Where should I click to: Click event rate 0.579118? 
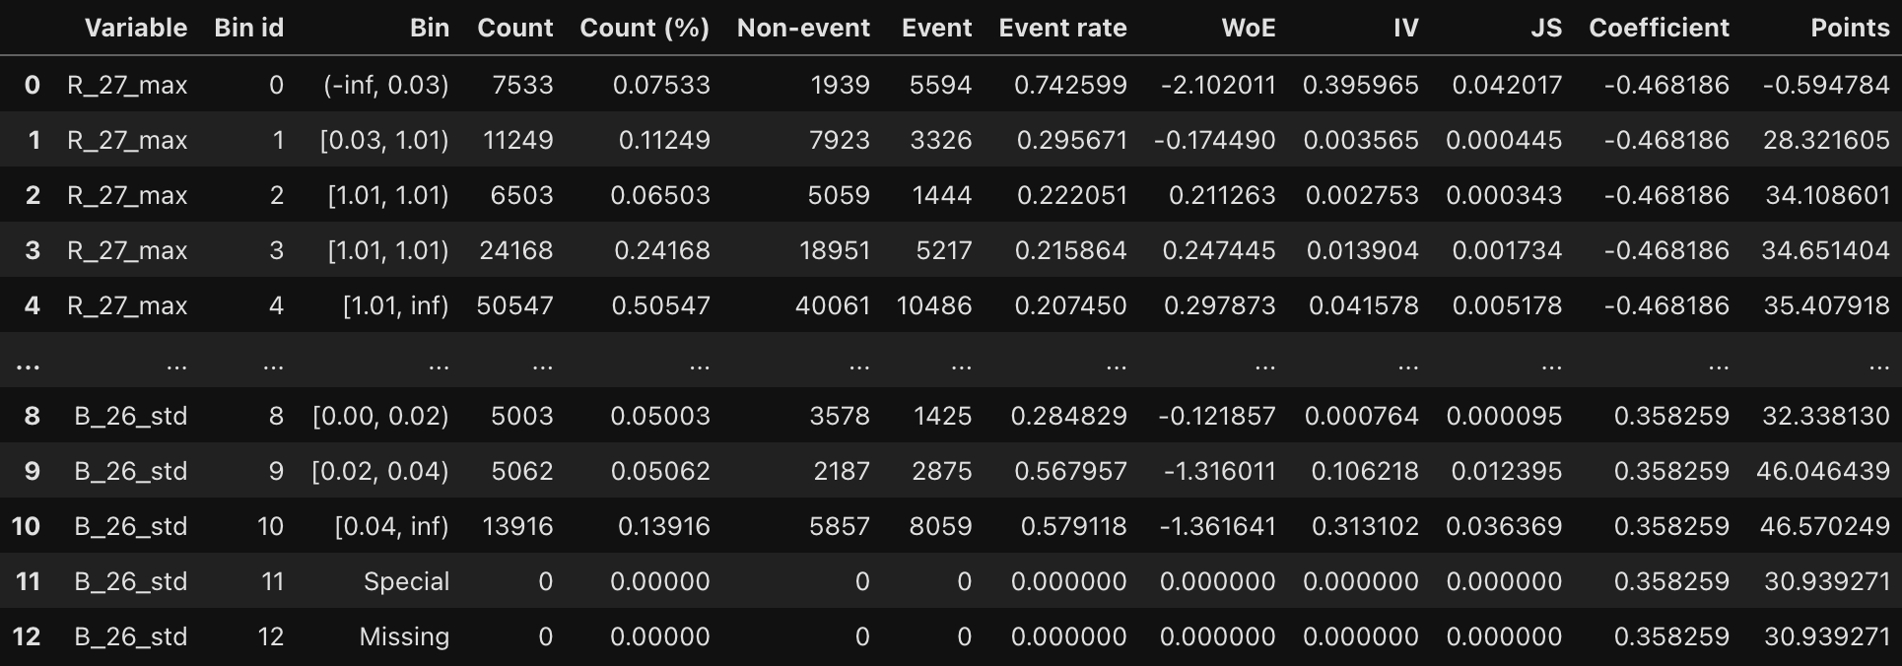click(1073, 526)
